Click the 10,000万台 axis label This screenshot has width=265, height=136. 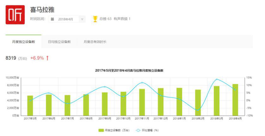[x=12, y=78]
